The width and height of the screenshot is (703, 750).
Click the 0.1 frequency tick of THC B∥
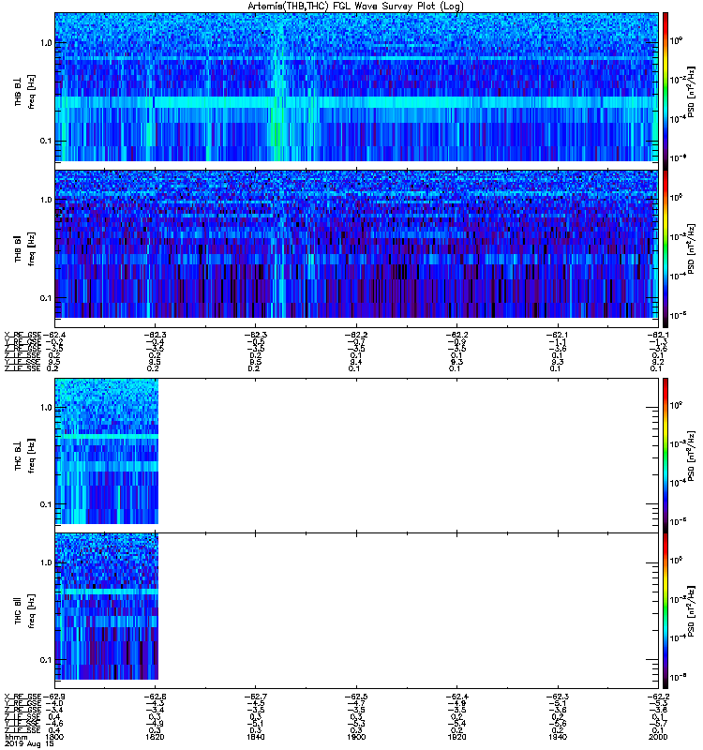coord(46,660)
